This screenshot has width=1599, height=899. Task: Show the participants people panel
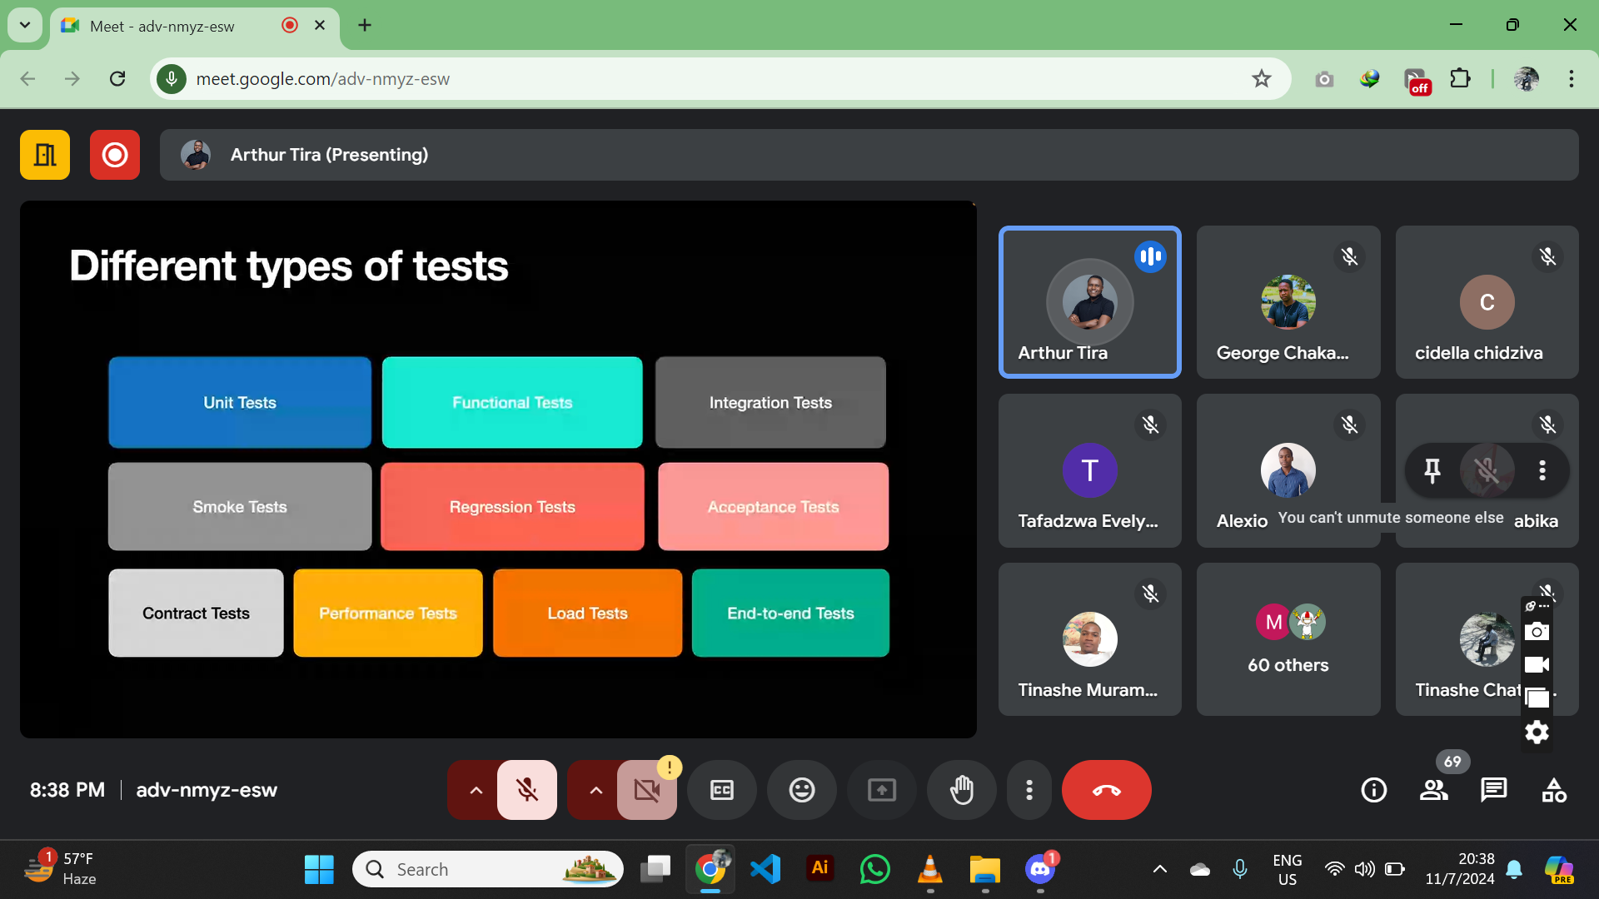click(x=1433, y=790)
